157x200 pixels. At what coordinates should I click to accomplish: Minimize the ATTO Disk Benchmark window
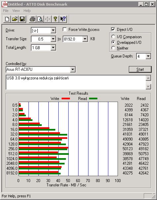(140, 4)
